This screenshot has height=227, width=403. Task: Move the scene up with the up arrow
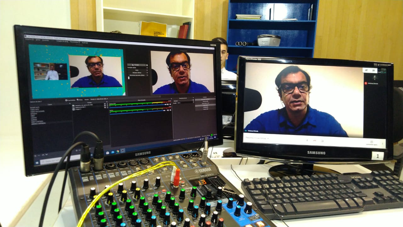click(x=43, y=155)
